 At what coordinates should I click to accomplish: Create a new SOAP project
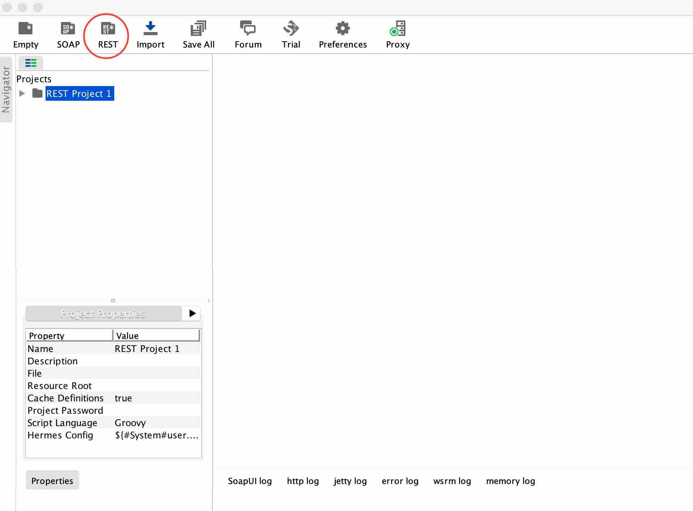click(68, 35)
